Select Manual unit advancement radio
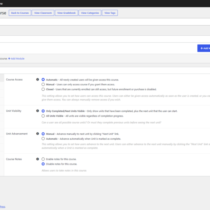 43,134
